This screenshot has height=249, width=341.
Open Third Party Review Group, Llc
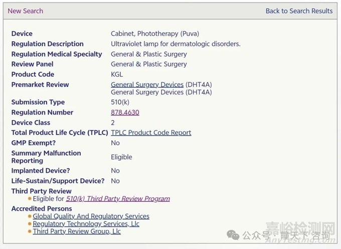point(77,231)
